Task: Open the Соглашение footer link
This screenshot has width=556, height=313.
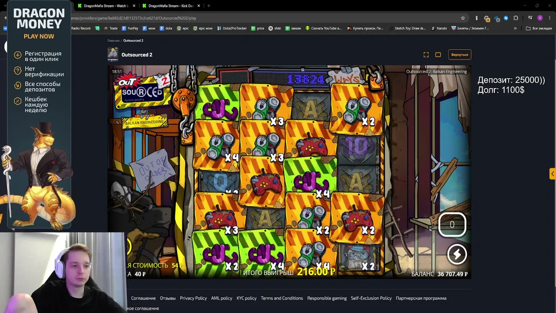Action: click(143, 298)
